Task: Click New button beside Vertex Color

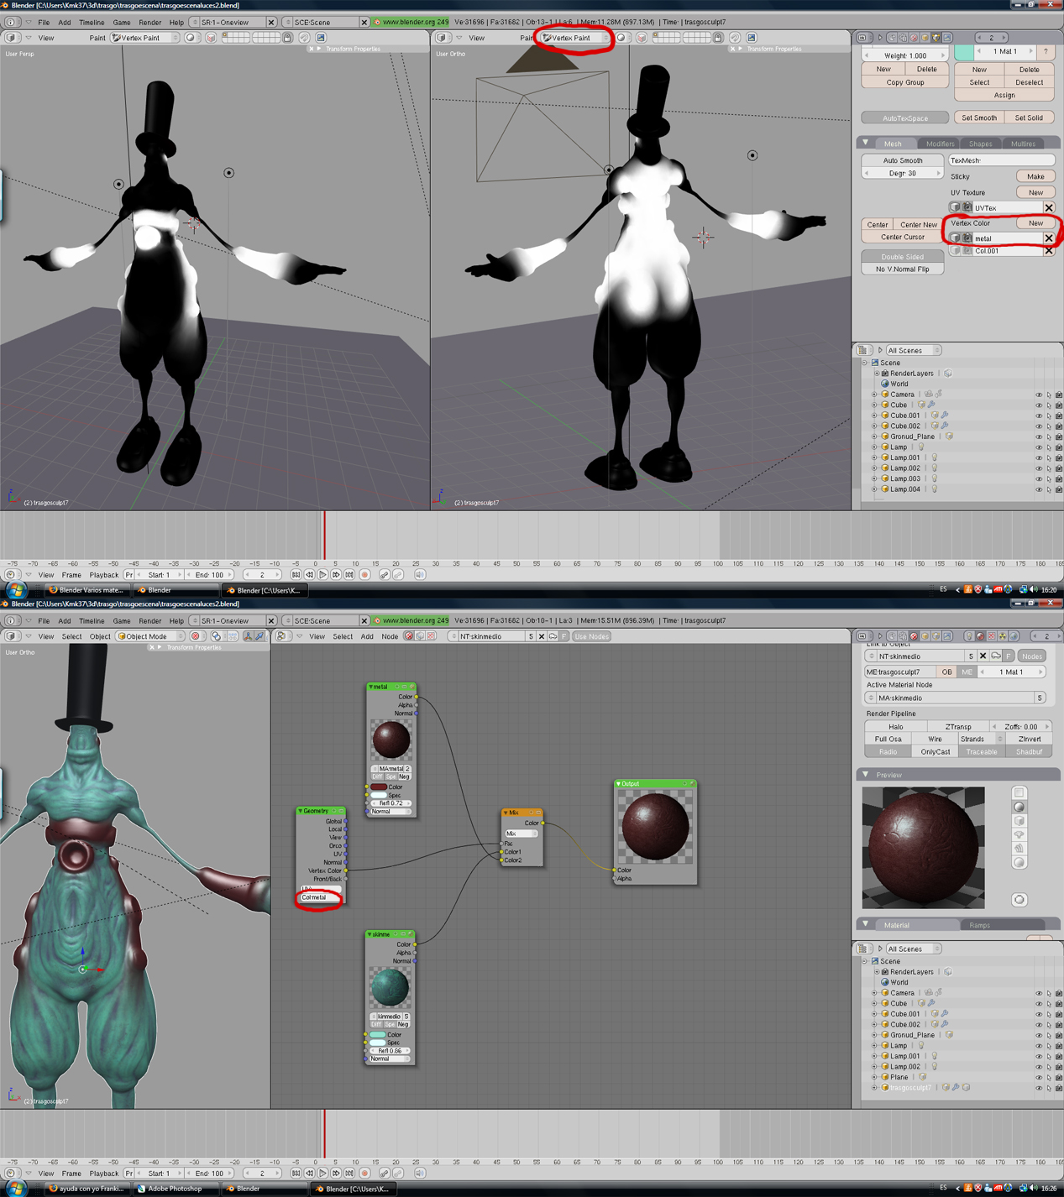Action: point(1035,223)
